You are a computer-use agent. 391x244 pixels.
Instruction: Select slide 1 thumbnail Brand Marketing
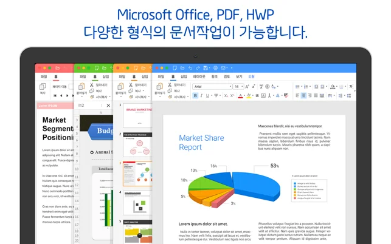(137, 115)
